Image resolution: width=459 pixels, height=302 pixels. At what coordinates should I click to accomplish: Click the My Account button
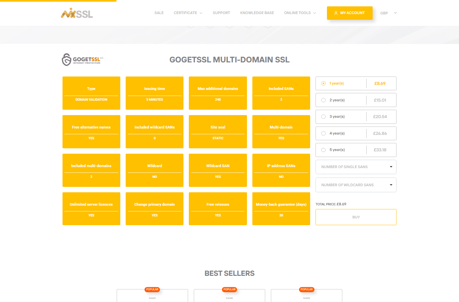pyautogui.click(x=350, y=13)
